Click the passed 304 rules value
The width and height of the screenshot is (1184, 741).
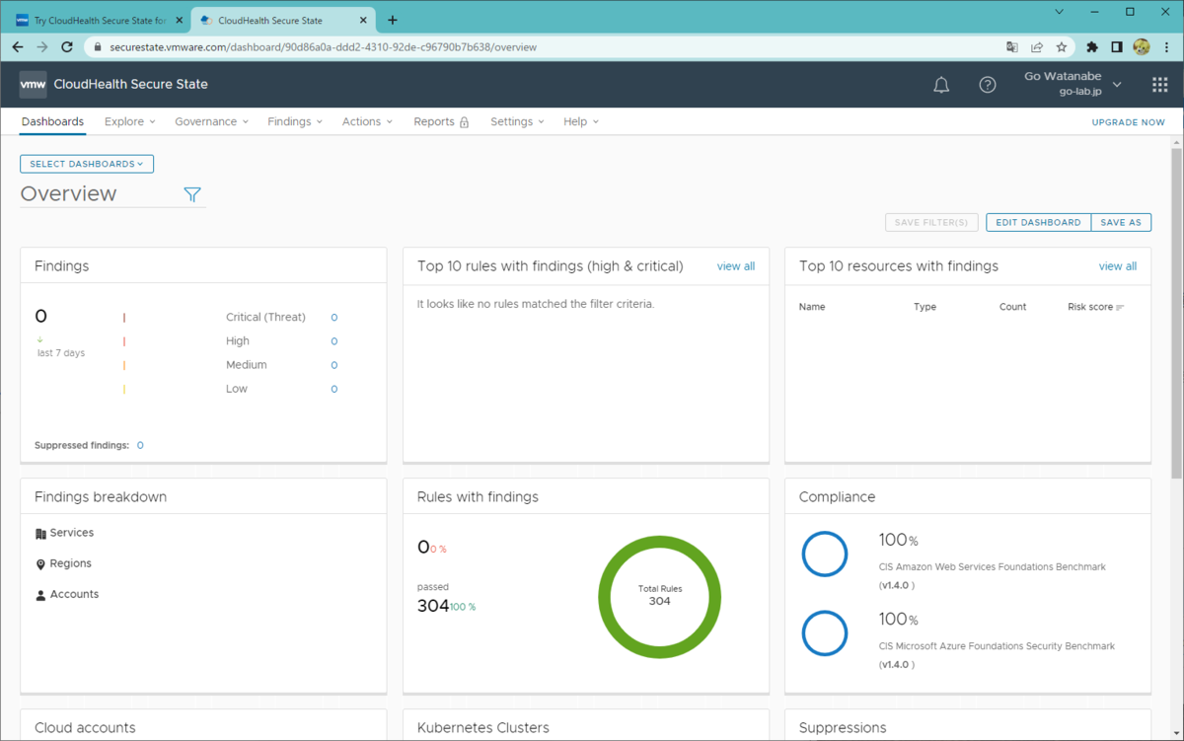click(x=433, y=606)
